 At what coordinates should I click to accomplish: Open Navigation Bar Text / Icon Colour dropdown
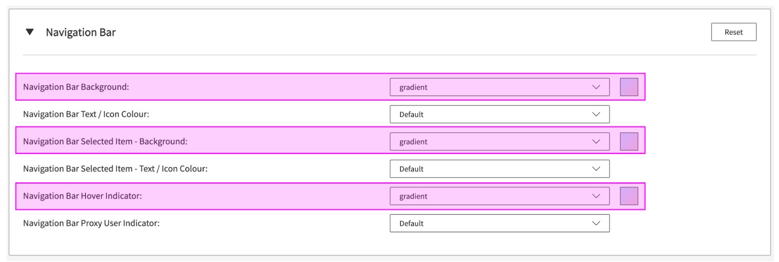(x=499, y=114)
